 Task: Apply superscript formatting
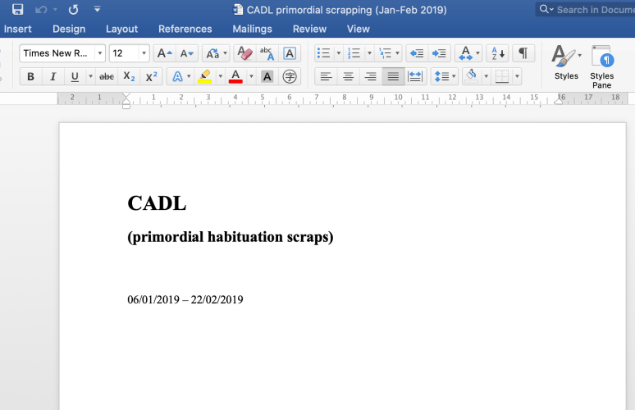(x=152, y=76)
